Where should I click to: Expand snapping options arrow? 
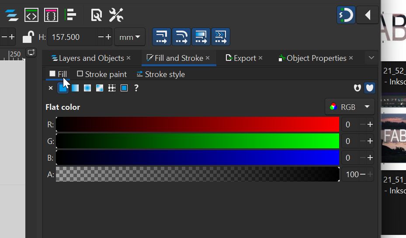368,15
